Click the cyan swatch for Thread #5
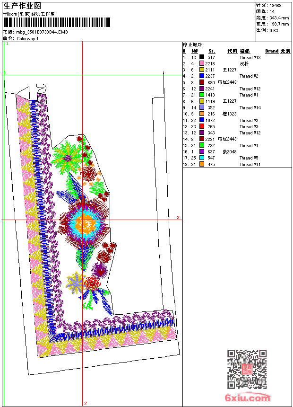Image resolution: width=293 pixels, height=407 pixels. click(x=201, y=158)
